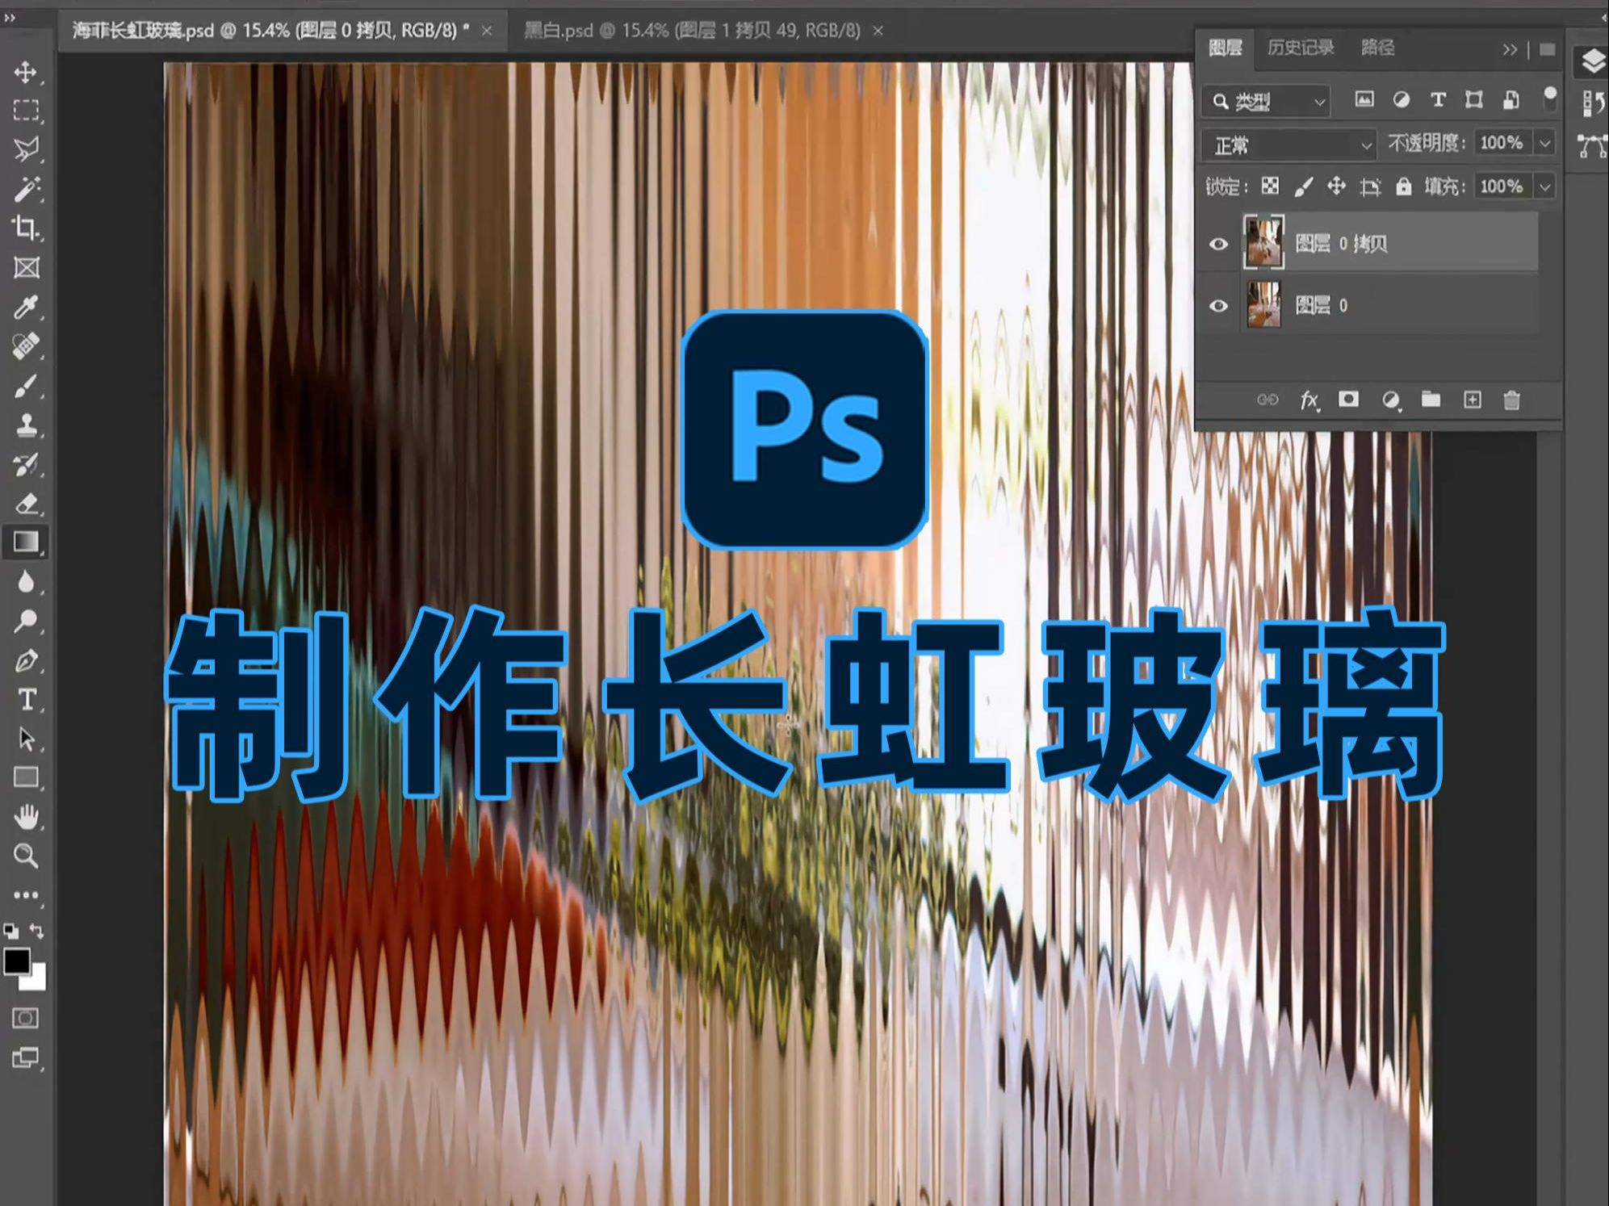Create a new layer group
This screenshot has width=1609, height=1206.
[1431, 399]
